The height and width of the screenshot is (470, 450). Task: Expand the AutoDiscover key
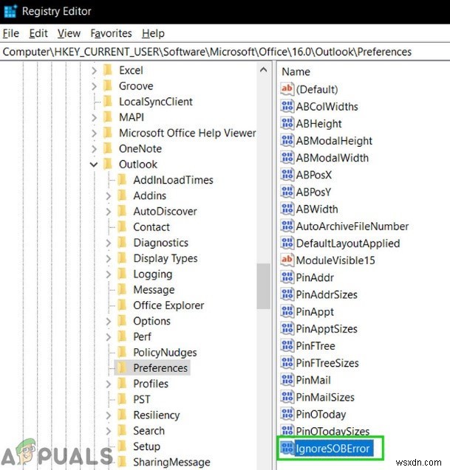coord(109,211)
